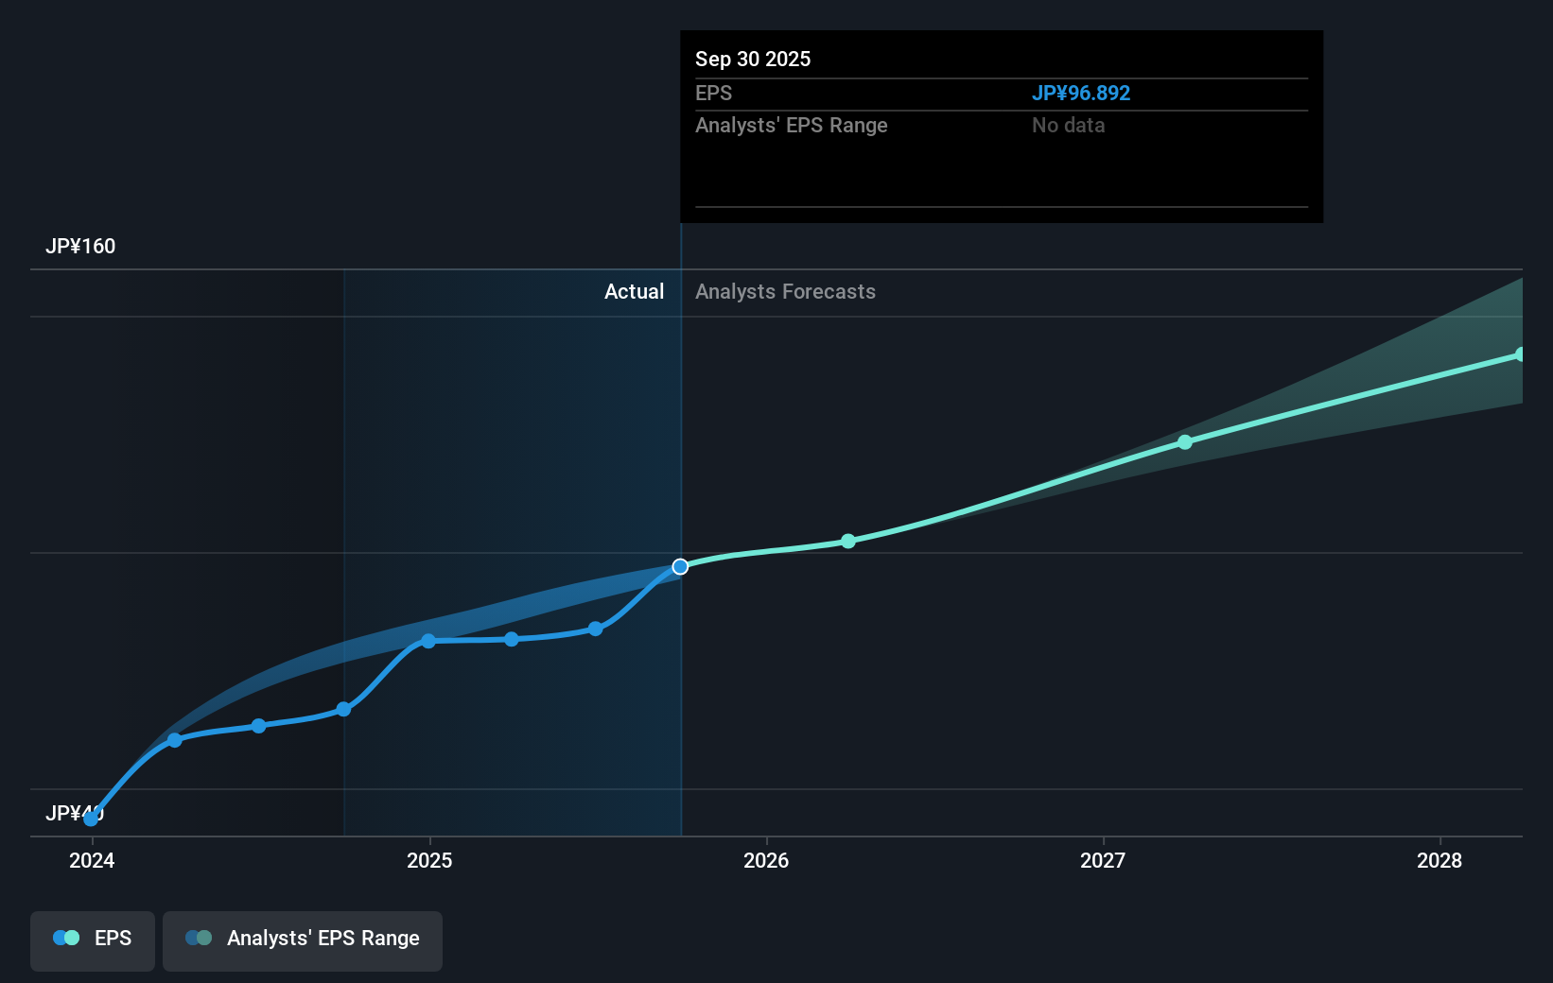
Task: Toggle the EPS legend chip
Action: click(92, 940)
